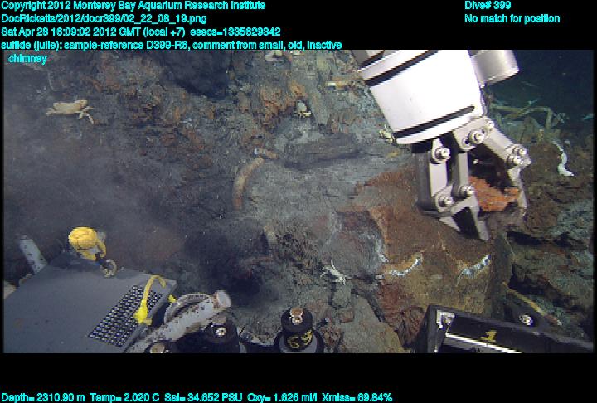Viewport: 597px width, 403px height.
Task: Click the pale crab on upper-left rocks
Action: pos(70,109)
